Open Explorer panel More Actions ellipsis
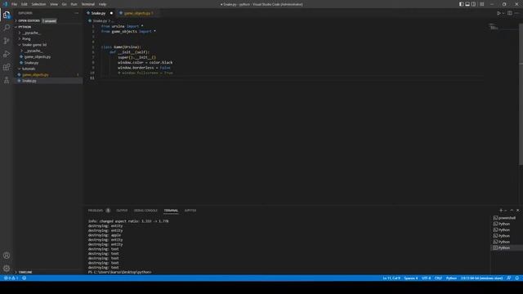The width and height of the screenshot is (523, 294). click(76, 13)
